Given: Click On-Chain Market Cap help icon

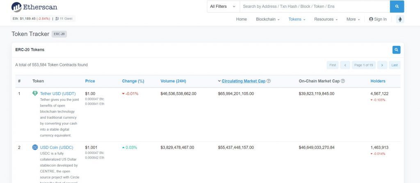Looking at the screenshot, I should [x=343, y=81].
